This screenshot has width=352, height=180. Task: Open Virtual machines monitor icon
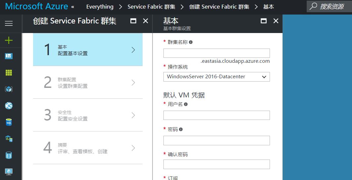coord(9,172)
